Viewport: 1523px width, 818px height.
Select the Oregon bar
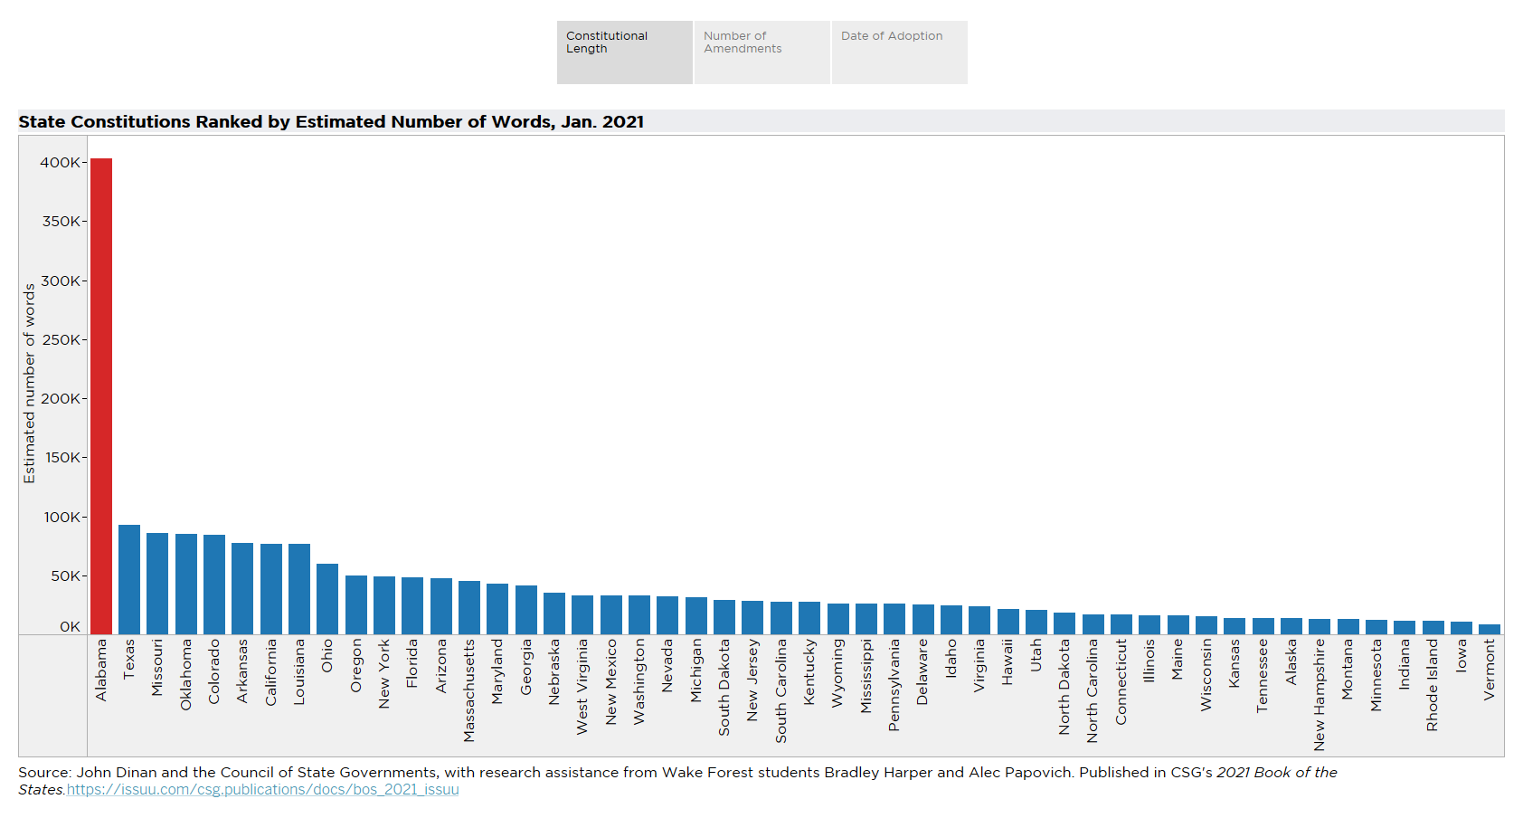click(x=356, y=605)
